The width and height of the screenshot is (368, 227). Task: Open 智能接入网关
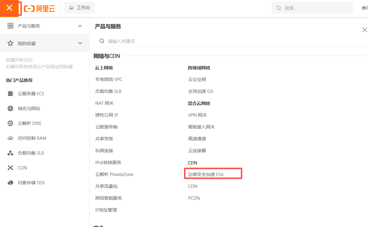(202, 127)
